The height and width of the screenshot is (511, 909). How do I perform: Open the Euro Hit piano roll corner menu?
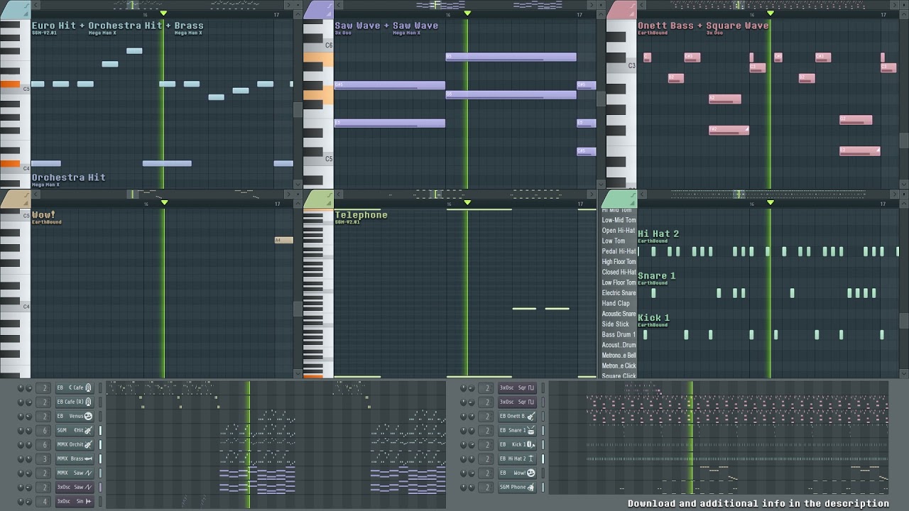click(x=14, y=10)
